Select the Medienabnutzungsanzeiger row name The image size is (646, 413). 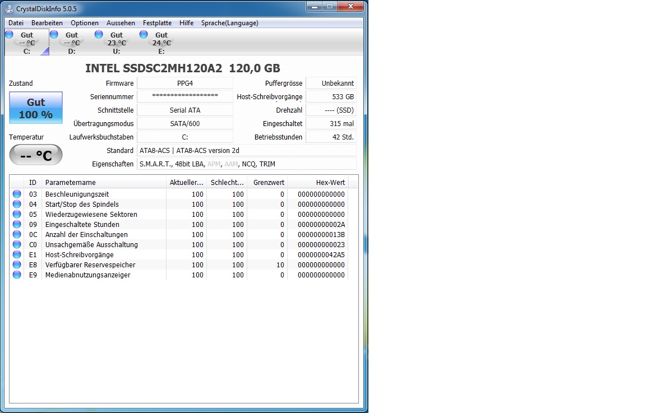[87, 275]
